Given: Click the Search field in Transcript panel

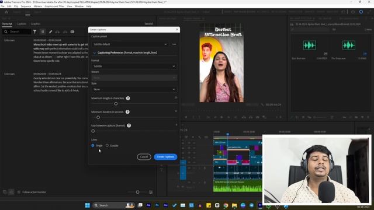Looking at the screenshot, I should click(x=17, y=32).
